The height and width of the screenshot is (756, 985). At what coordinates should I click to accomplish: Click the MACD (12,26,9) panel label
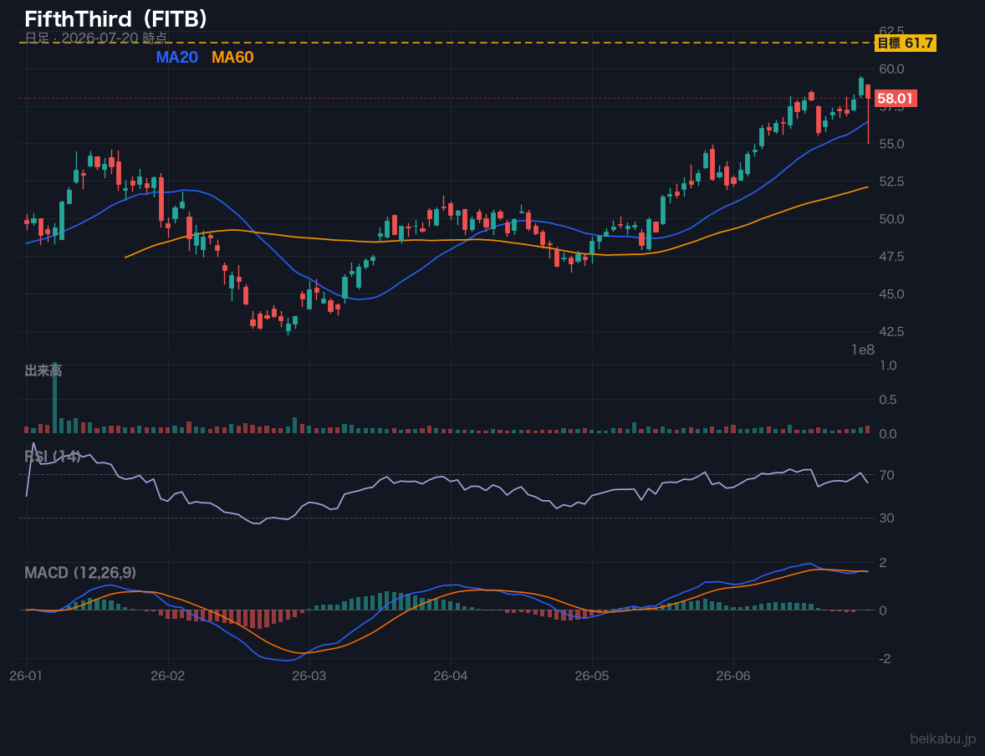point(79,573)
